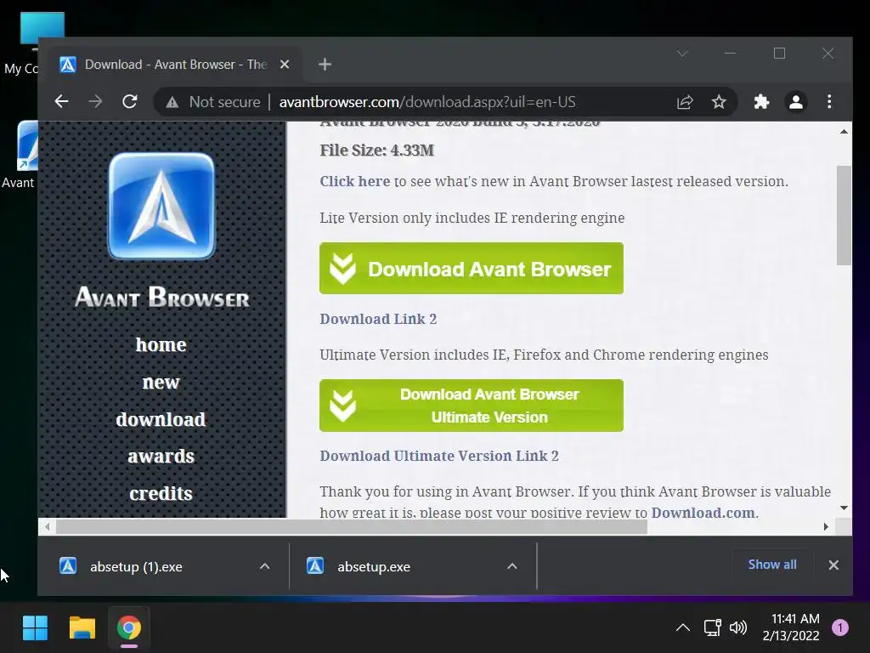Open the download section in sidebar
870x653 pixels.
click(161, 419)
